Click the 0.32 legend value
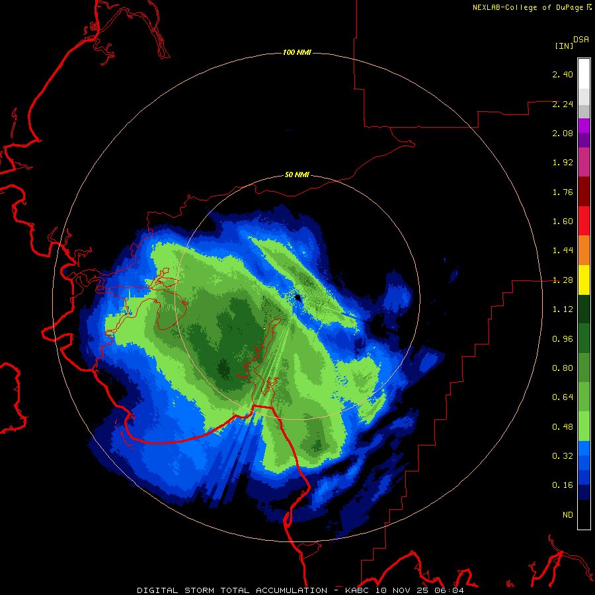 click(563, 456)
